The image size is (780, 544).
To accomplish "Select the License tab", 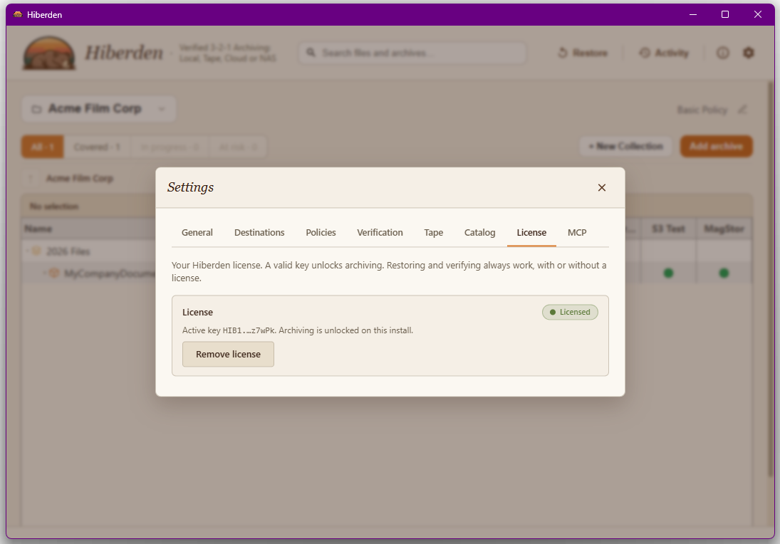I will (531, 232).
